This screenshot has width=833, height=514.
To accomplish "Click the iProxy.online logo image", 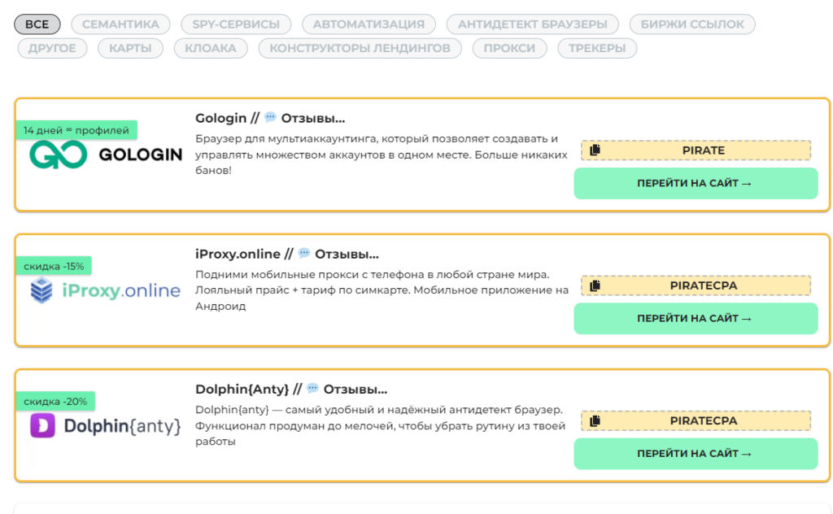I will pyautogui.click(x=105, y=290).
